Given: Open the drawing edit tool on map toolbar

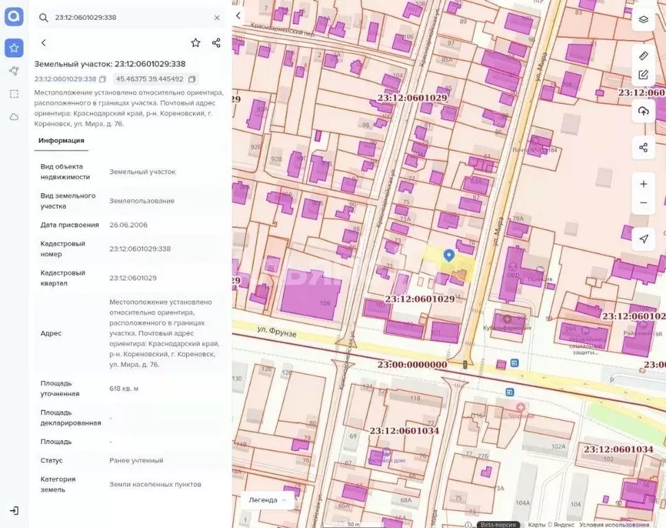Looking at the screenshot, I should (643, 74).
